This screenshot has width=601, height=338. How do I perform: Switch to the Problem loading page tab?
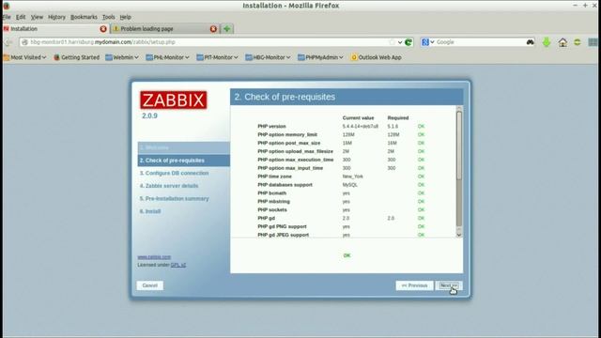165,29
